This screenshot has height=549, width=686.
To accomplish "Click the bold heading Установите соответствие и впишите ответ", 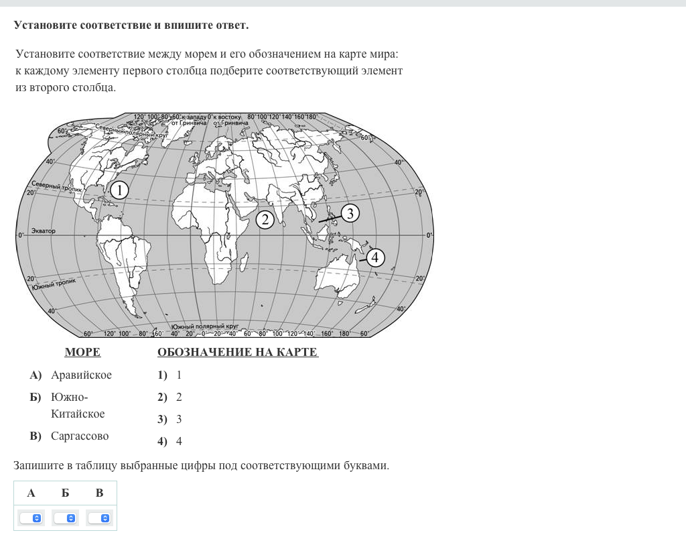I will tap(131, 25).
